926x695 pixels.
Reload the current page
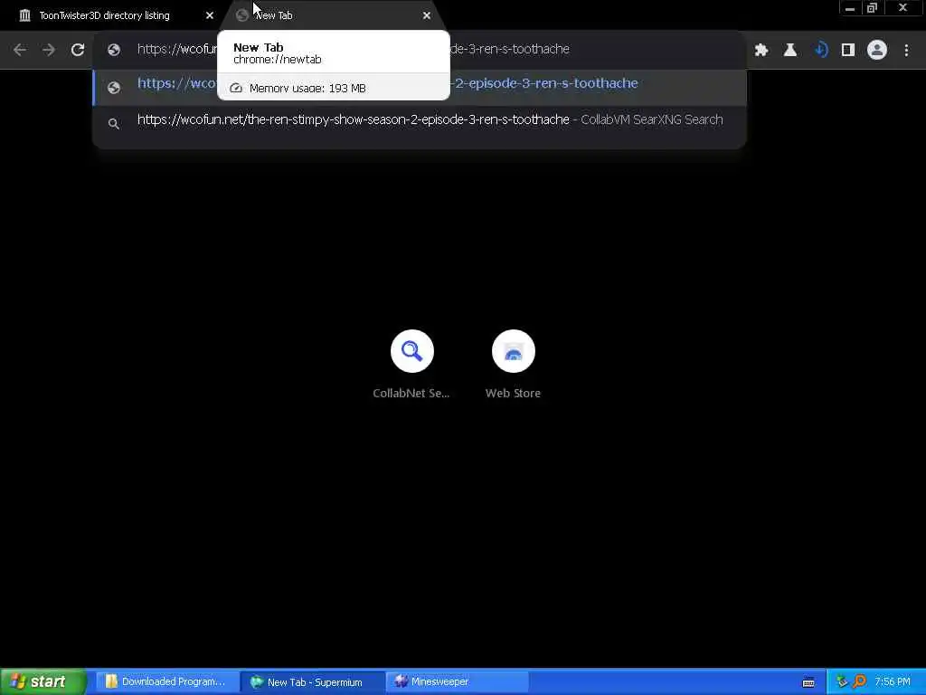coord(78,50)
